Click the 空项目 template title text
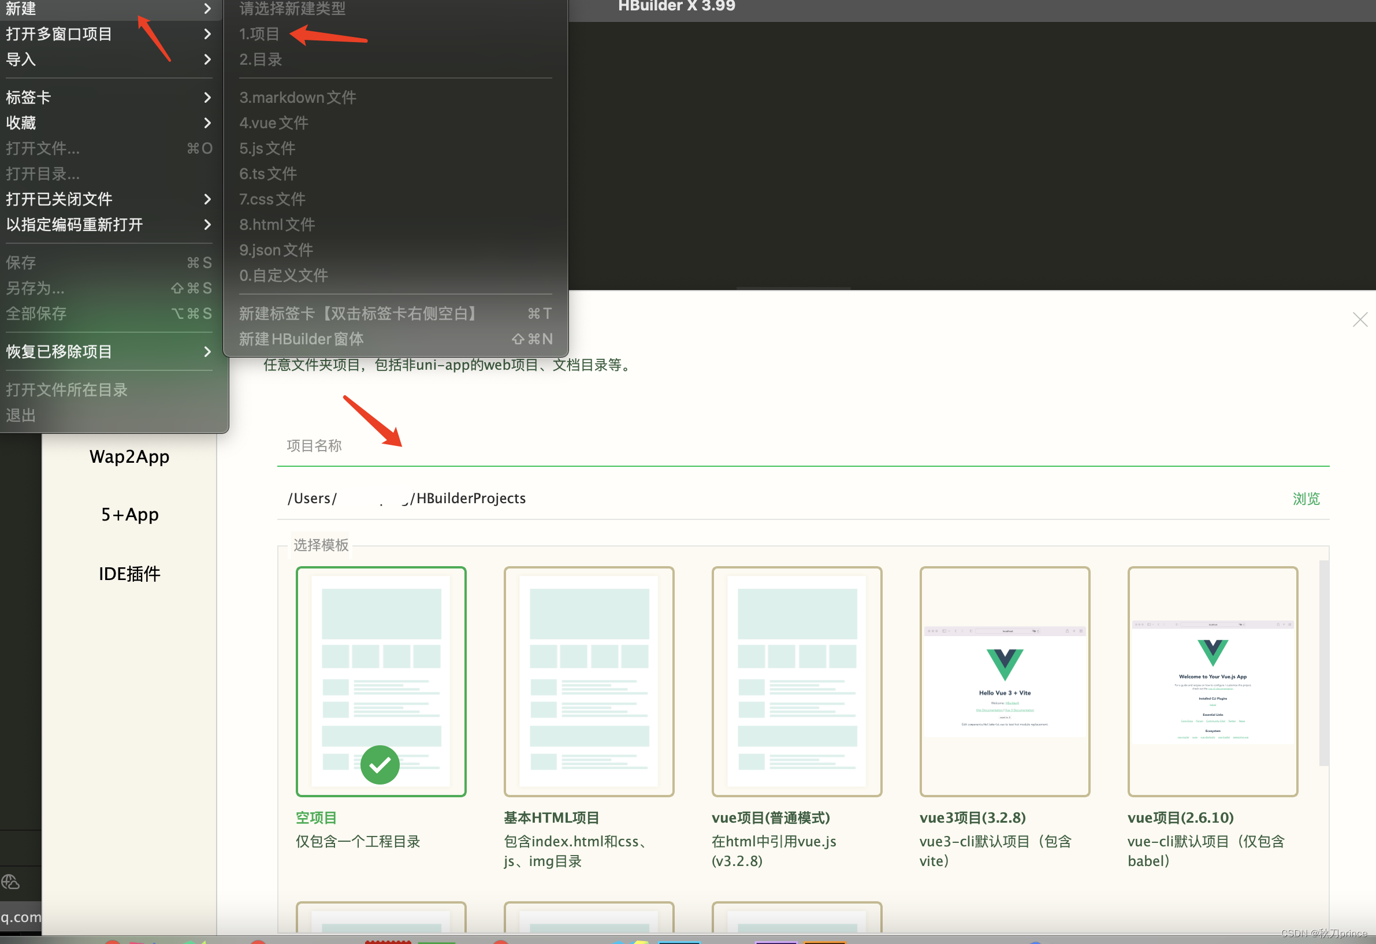This screenshot has height=944, width=1376. (316, 818)
